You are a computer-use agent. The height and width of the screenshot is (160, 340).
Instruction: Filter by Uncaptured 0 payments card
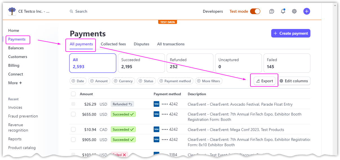click(239, 63)
